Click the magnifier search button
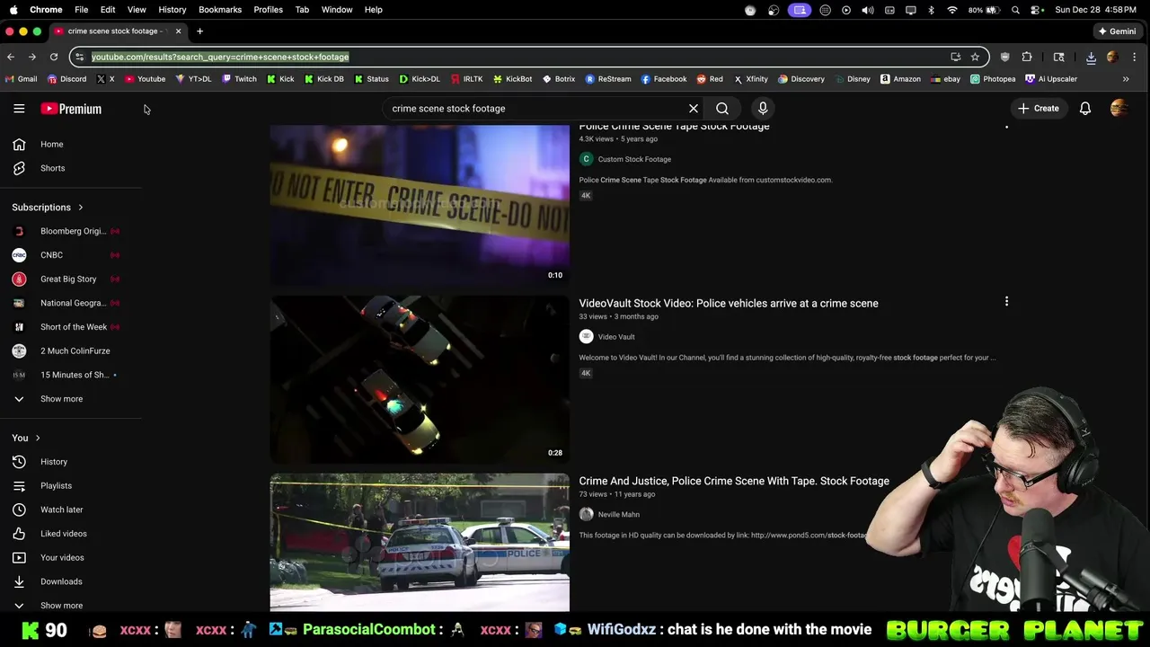 [x=722, y=109]
